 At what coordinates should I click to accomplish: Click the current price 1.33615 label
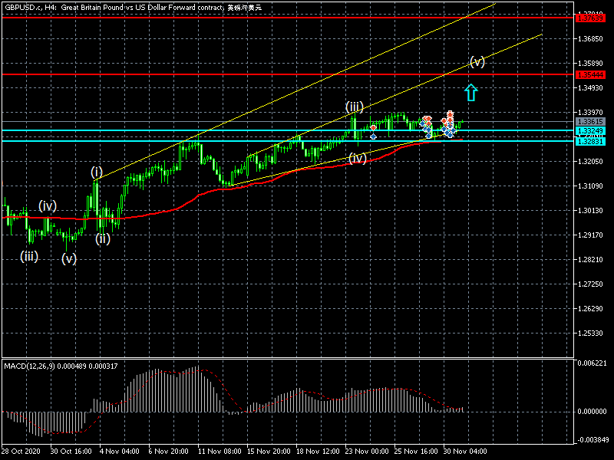click(x=590, y=122)
